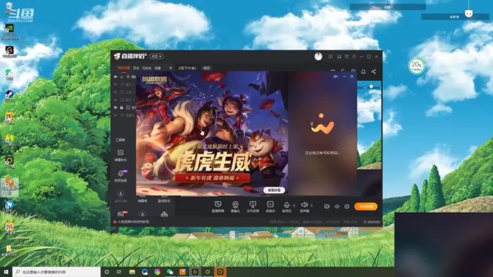This screenshot has width=493, height=277.
Task: Open the 弹幕助手 tool in the sidebar
Action: click(120, 156)
